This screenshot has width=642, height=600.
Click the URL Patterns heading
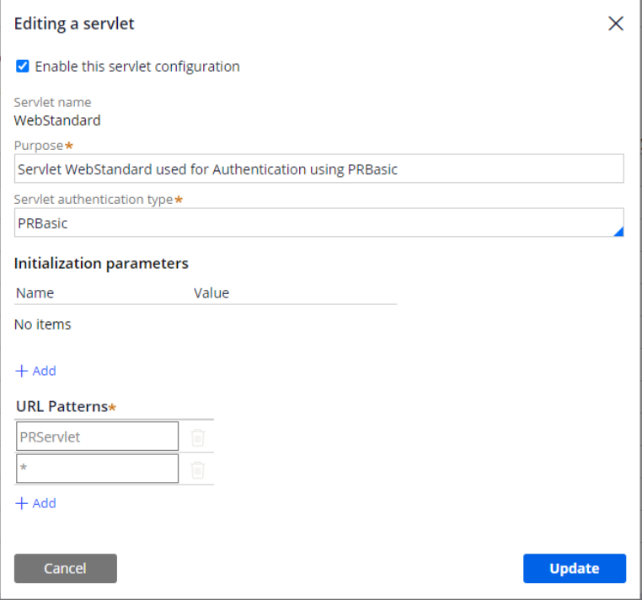coord(62,406)
